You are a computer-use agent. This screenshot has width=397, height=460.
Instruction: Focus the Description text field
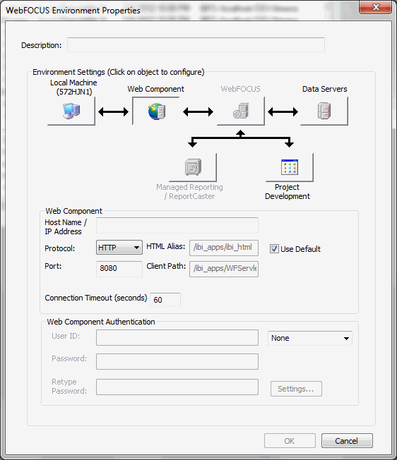click(196, 45)
